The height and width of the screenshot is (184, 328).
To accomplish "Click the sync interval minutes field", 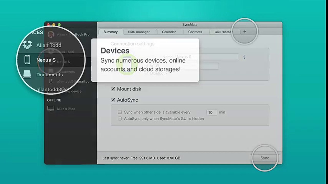I will (212, 112).
